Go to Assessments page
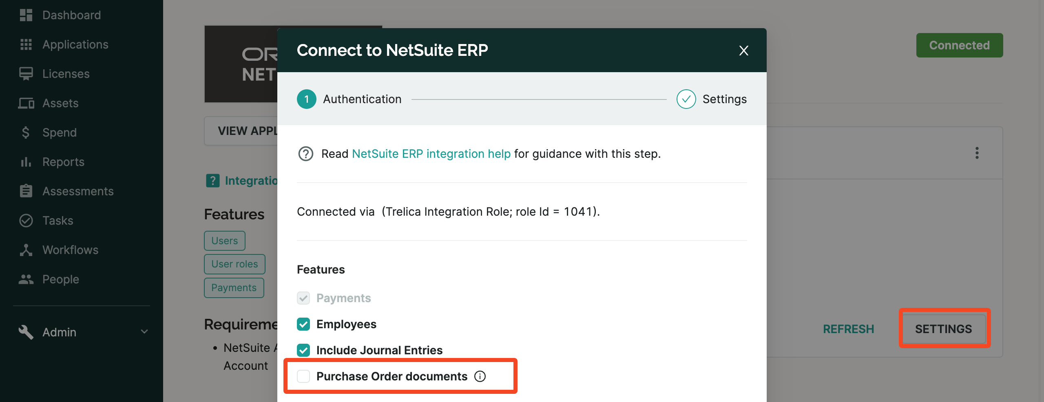 [78, 191]
